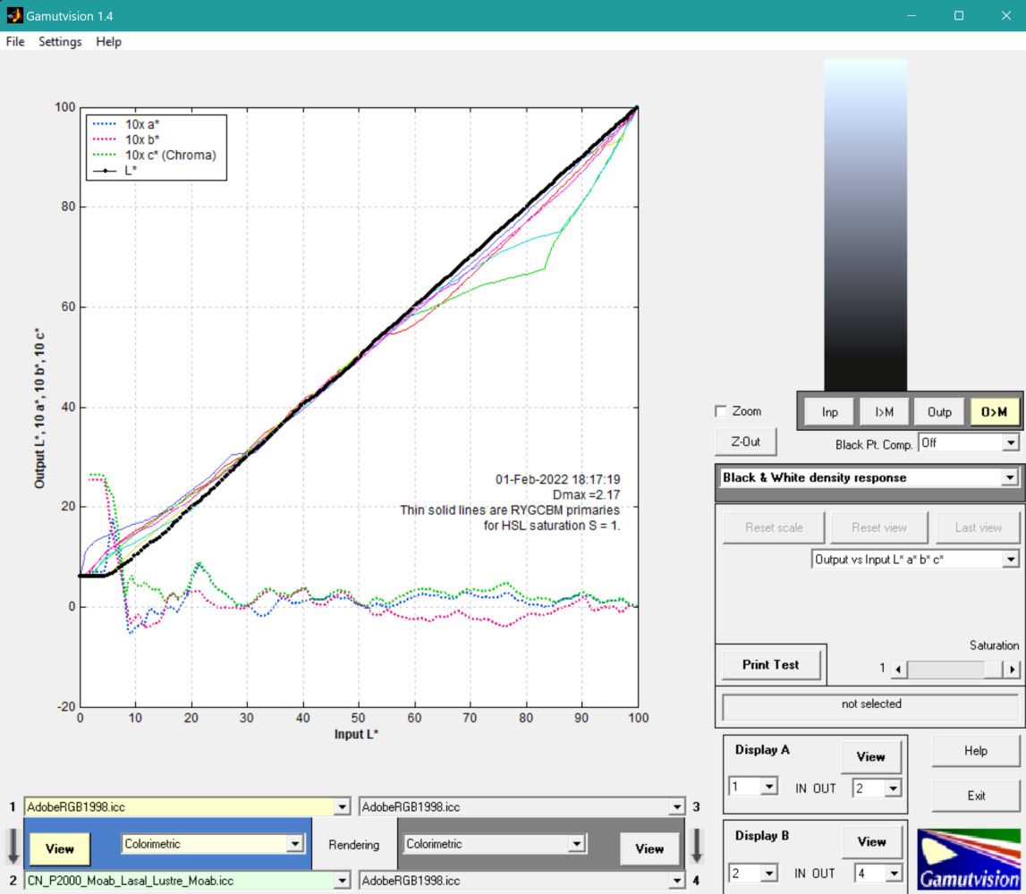1026x894 pixels.
Task: Enable the Zoom checkbox
Action: 721,411
